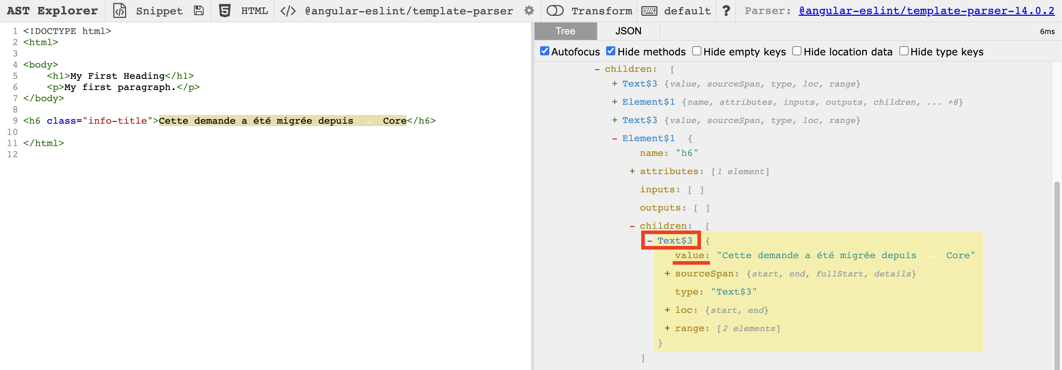Collapse the h6 children array

[x=632, y=226]
